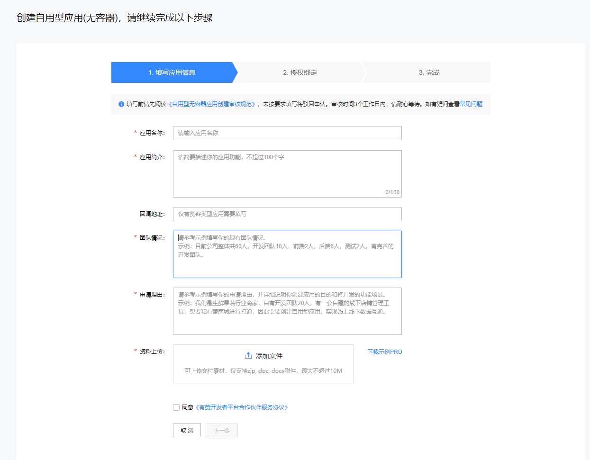Click the upload arrow icon beside 添加文件
This screenshot has width=590, height=460.
coord(248,355)
